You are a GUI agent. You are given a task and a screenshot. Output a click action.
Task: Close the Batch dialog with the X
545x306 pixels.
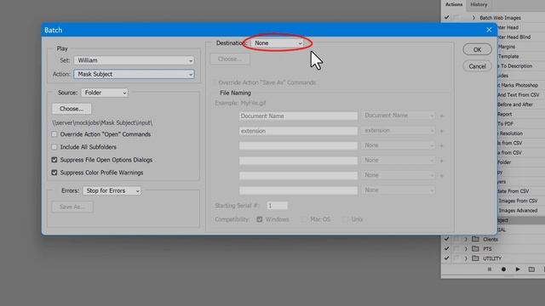click(489, 30)
